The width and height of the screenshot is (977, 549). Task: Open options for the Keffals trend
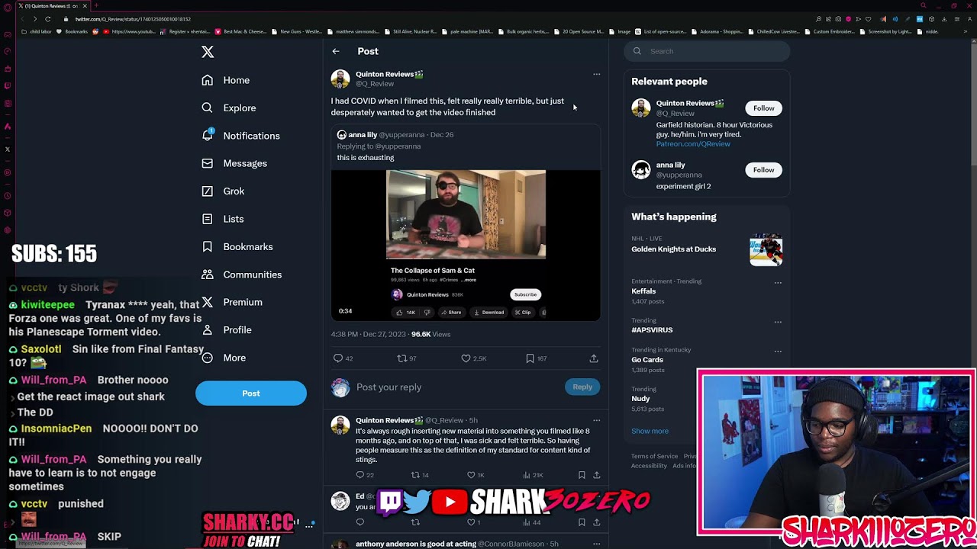point(778,283)
